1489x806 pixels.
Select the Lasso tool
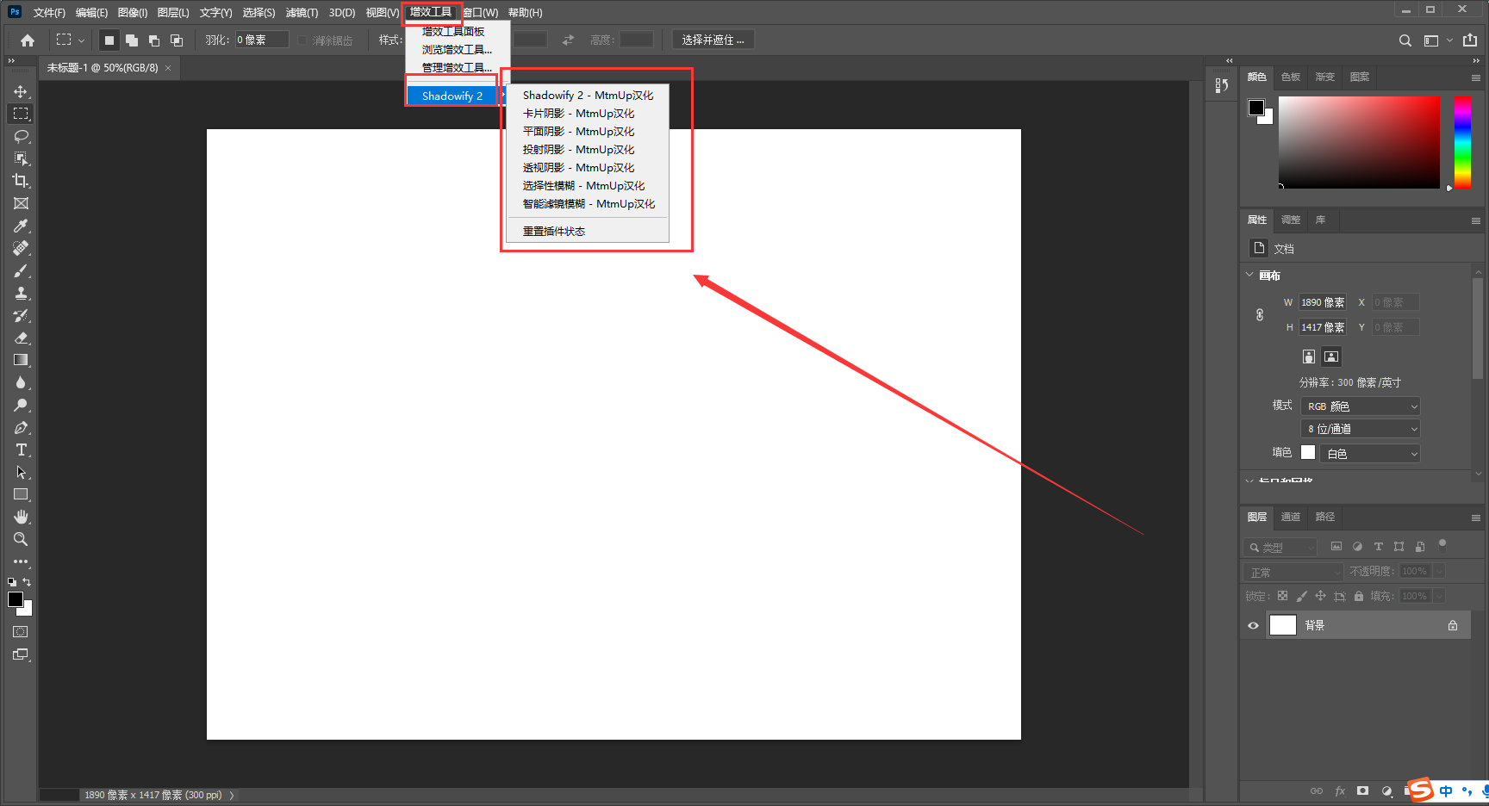(21, 136)
